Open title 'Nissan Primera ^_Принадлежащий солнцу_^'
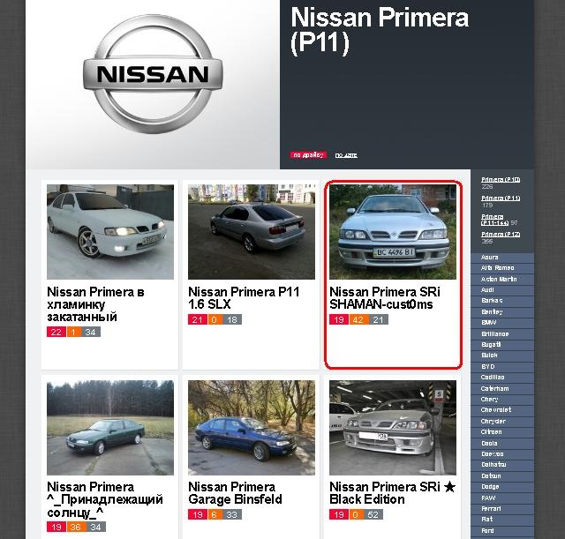The image size is (565, 539). click(x=105, y=499)
